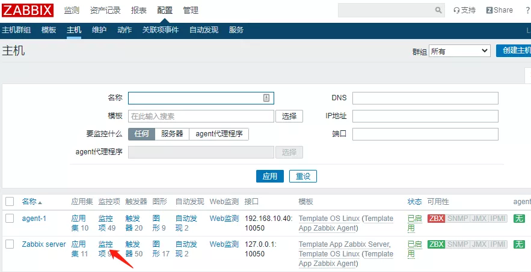Tick the agent-1 row checkbox
This screenshot has width=531, height=272.
(x=10, y=219)
